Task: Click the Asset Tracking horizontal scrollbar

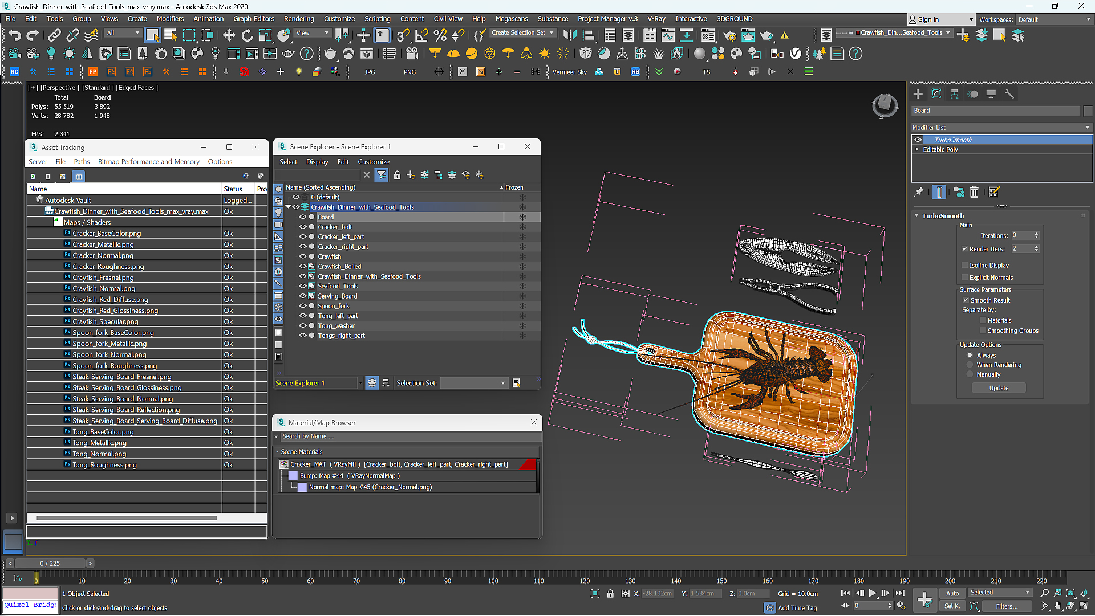Action: click(126, 518)
